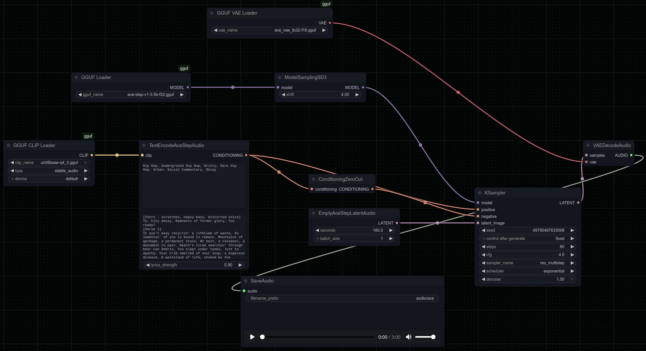
Task: Click the volume slider in the audio player
Action: pos(424,337)
